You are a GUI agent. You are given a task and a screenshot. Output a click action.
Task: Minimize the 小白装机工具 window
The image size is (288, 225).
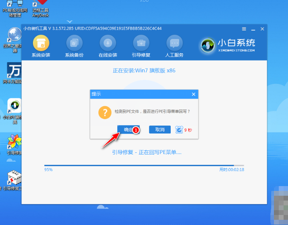[253, 29]
